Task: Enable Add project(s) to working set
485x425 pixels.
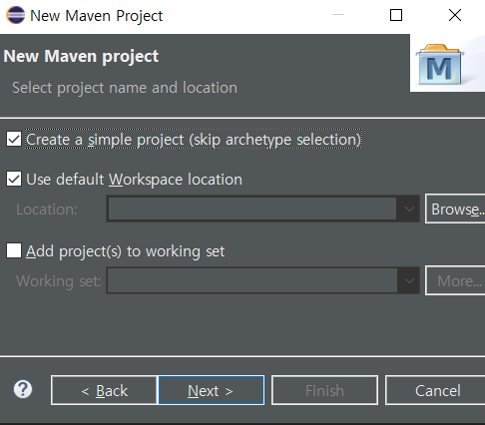Action: coord(14,250)
